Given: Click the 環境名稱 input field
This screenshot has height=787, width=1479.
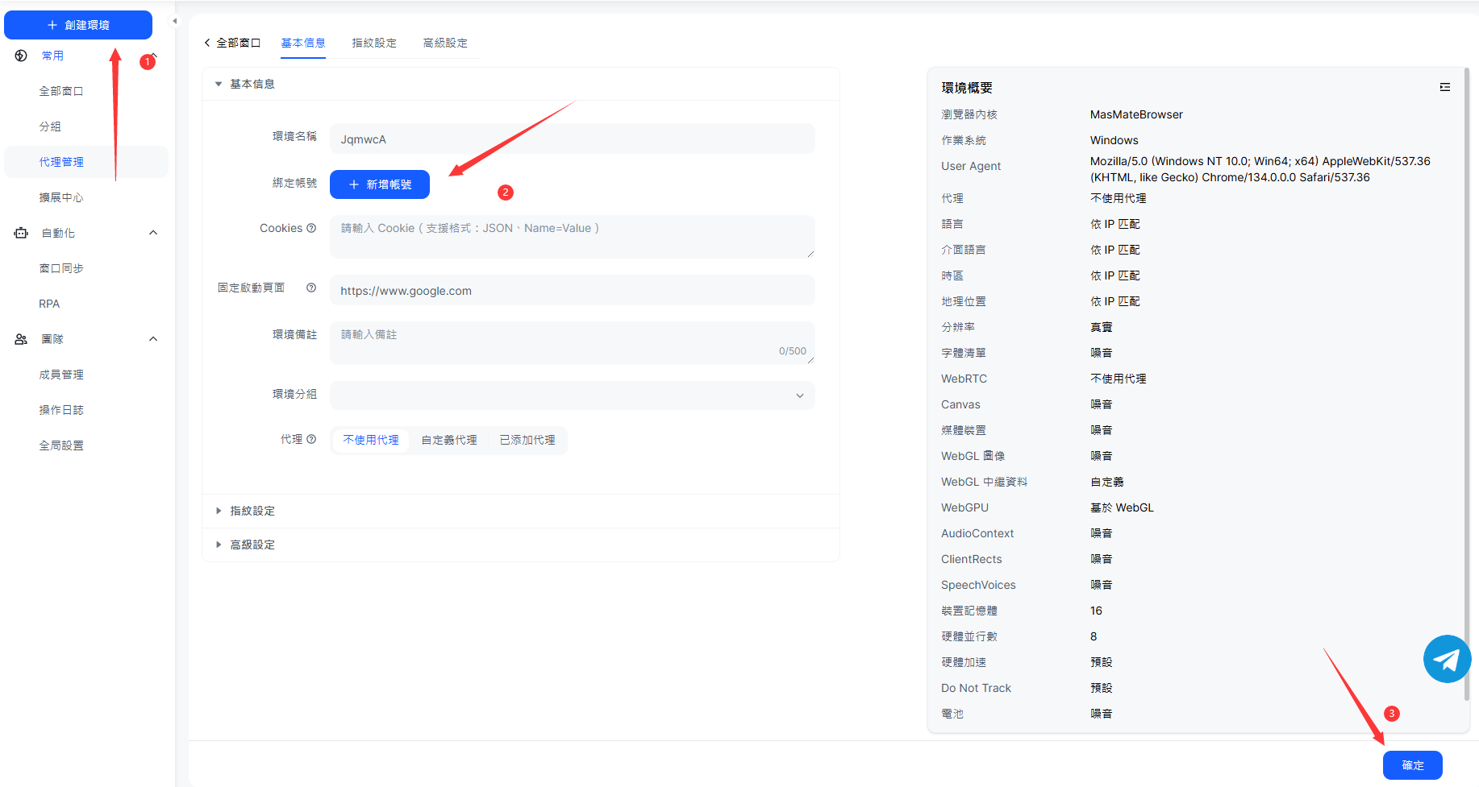Looking at the screenshot, I should pyautogui.click(x=572, y=139).
